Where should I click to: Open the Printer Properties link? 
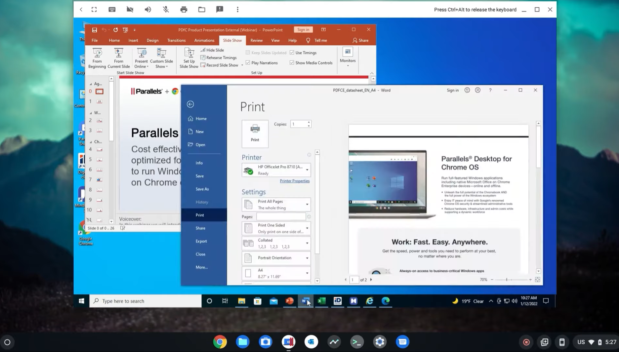click(x=294, y=181)
